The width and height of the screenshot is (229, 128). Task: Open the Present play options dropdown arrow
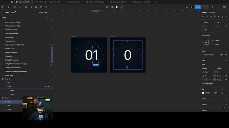pos(214,7)
